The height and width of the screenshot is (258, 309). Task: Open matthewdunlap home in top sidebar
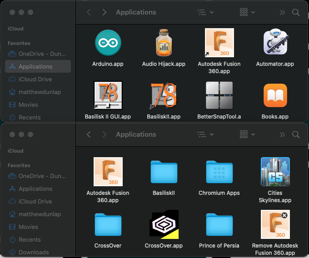pyautogui.click(x=38, y=92)
